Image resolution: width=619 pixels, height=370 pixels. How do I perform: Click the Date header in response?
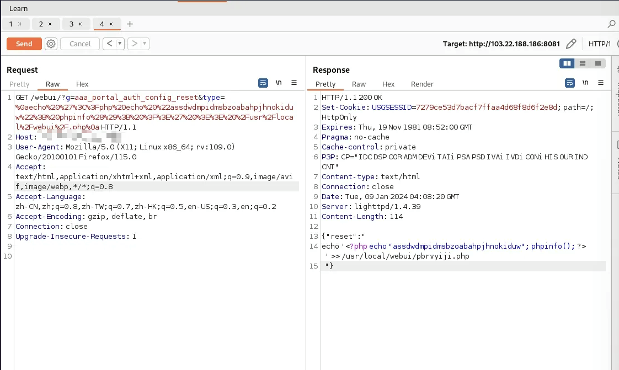[390, 196]
